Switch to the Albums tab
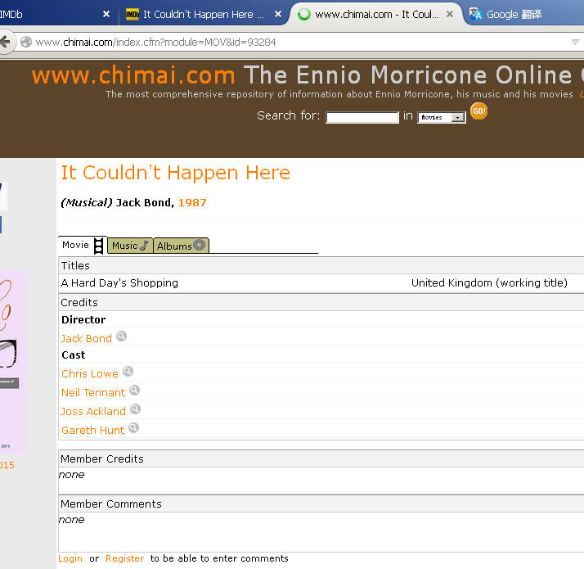The width and height of the screenshot is (584, 569). (x=181, y=246)
